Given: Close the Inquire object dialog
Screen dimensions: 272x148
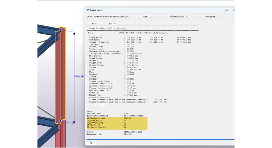Looking at the screenshot, I should [233, 10].
